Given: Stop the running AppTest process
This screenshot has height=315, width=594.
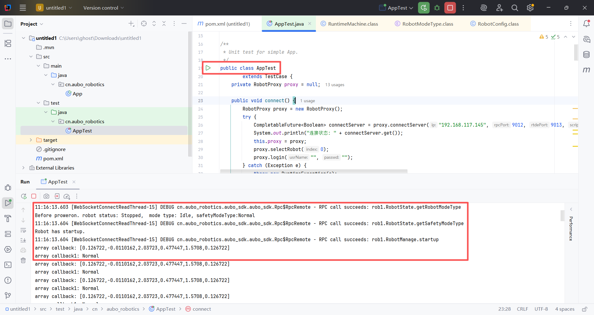Looking at the screenshot, I should pyautogui.click(x=450, y=8).
